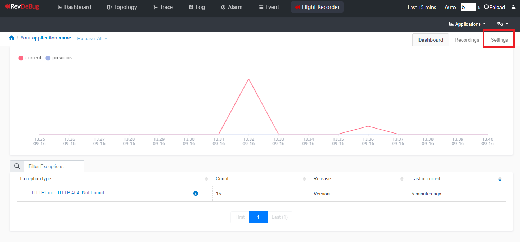
Task: Sort by Last occurred column
Action: (499, 179)
